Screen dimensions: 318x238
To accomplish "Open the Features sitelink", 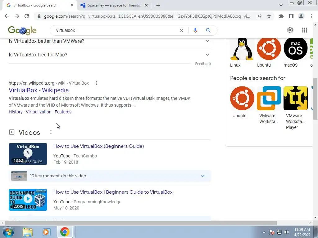I will click(x=63, y=112).
